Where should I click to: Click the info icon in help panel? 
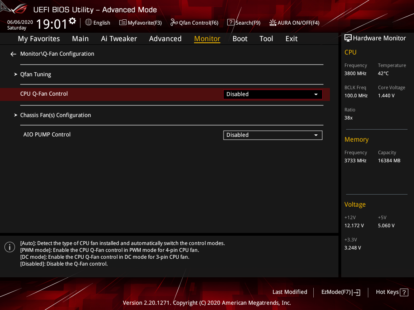pos(10,247)
